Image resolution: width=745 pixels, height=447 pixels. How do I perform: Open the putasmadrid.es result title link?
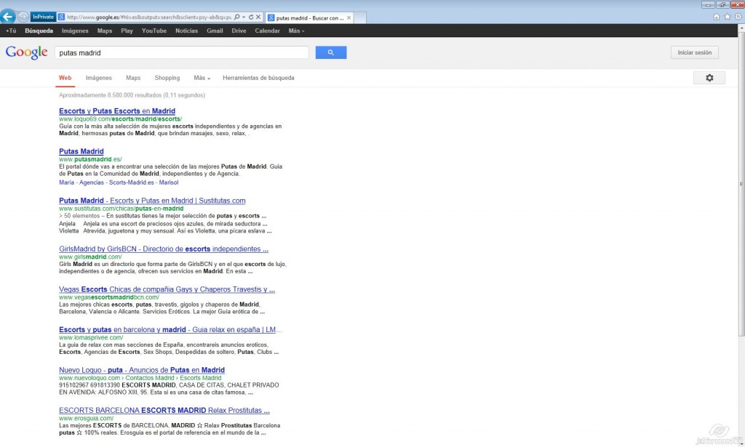81,151
